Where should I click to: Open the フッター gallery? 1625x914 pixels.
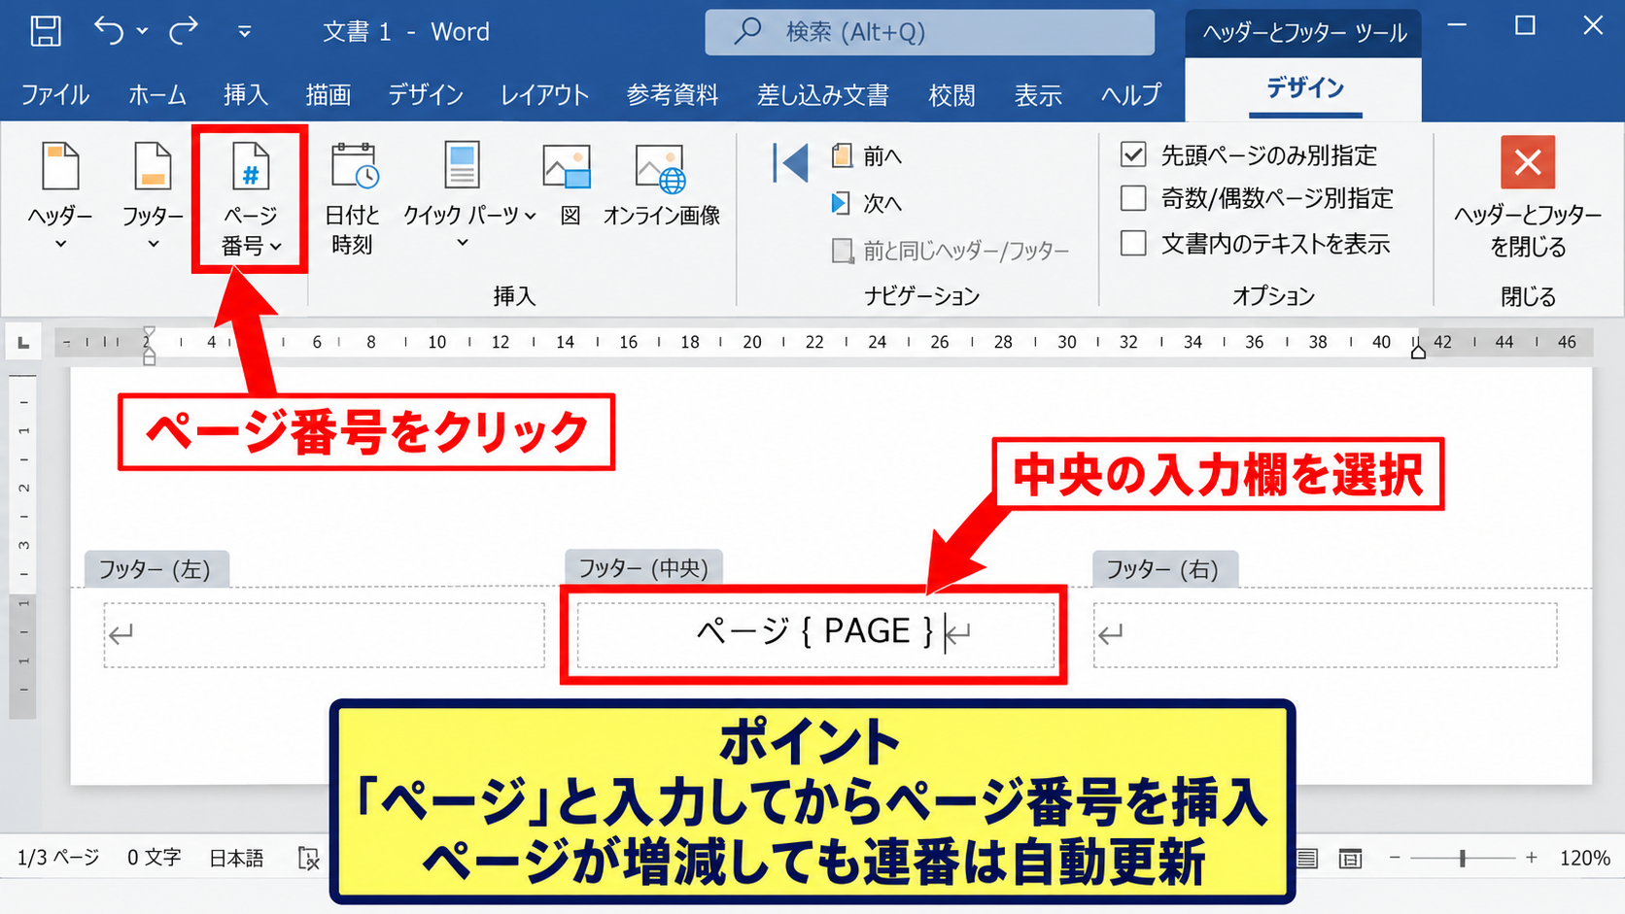(x=153, y=195)
